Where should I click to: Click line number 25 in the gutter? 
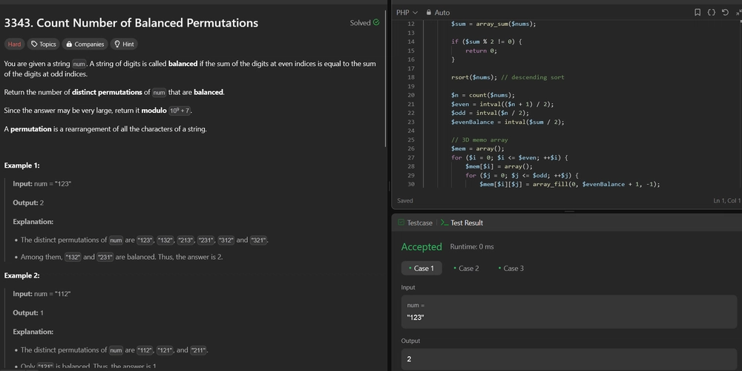(410, 139)
